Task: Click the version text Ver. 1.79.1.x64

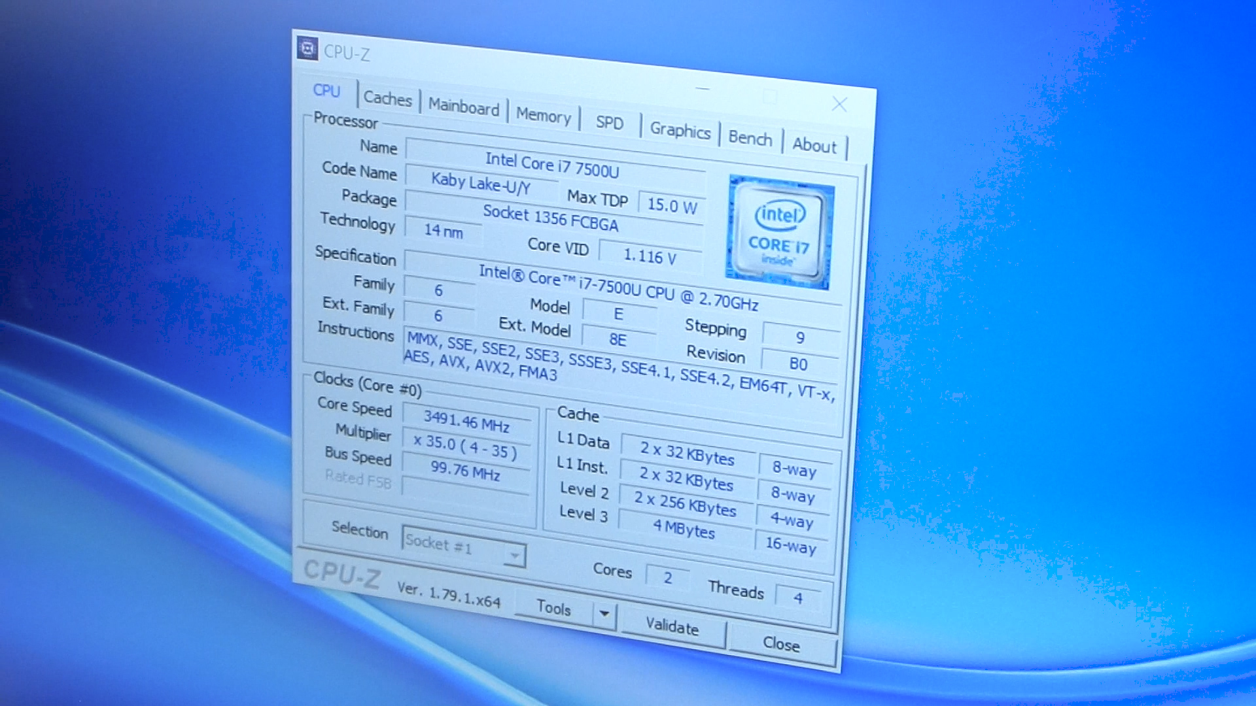Action: (x=449, y=596)
